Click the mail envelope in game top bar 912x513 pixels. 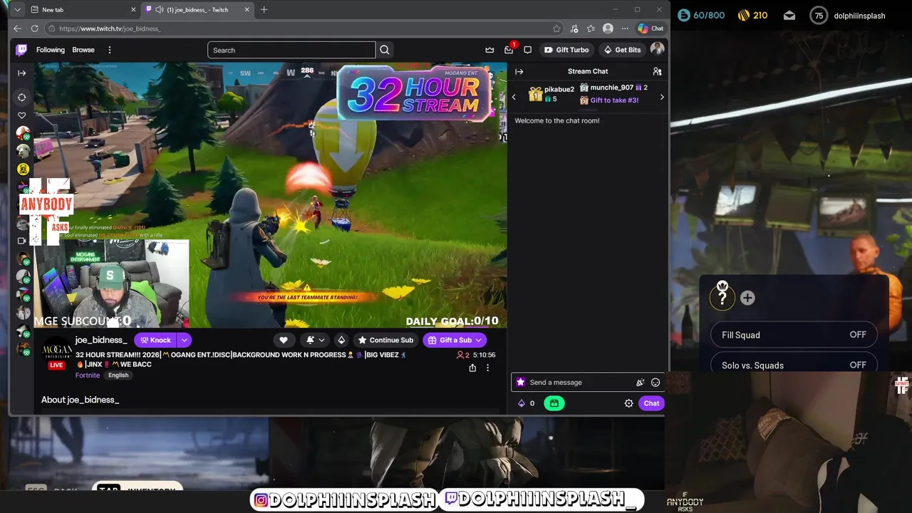coord(789,15)
